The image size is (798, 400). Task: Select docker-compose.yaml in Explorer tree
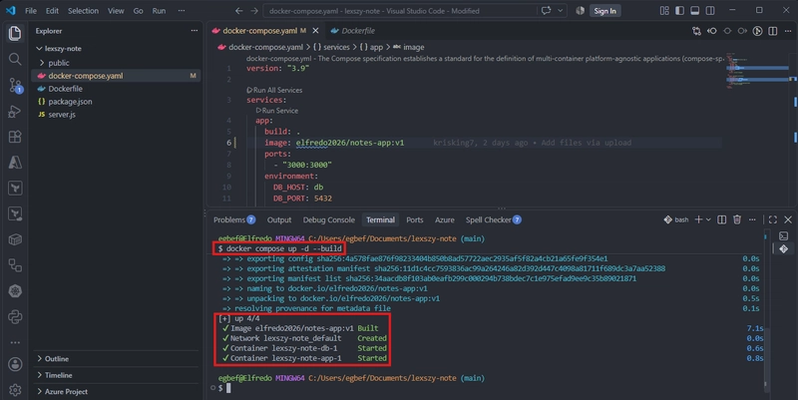tap(116, 76)
